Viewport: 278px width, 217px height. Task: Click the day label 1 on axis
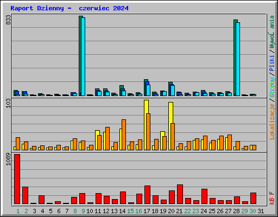tap(18, 211)
